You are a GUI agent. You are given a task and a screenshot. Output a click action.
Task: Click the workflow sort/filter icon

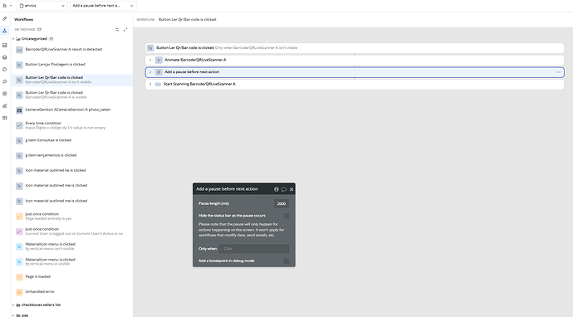click(117, 30)
